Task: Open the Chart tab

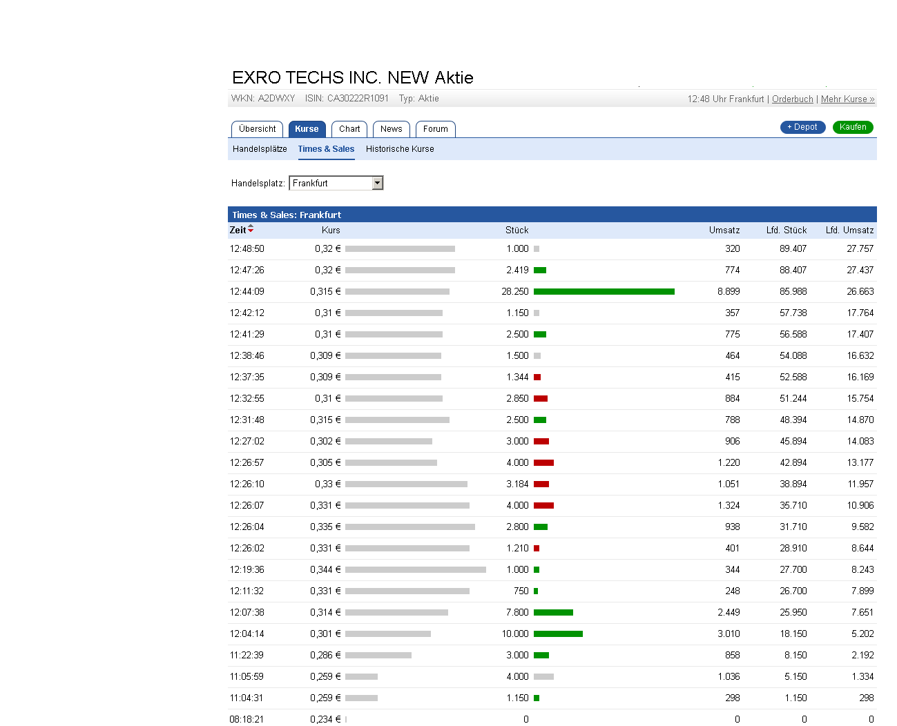Action: point(349,129)
